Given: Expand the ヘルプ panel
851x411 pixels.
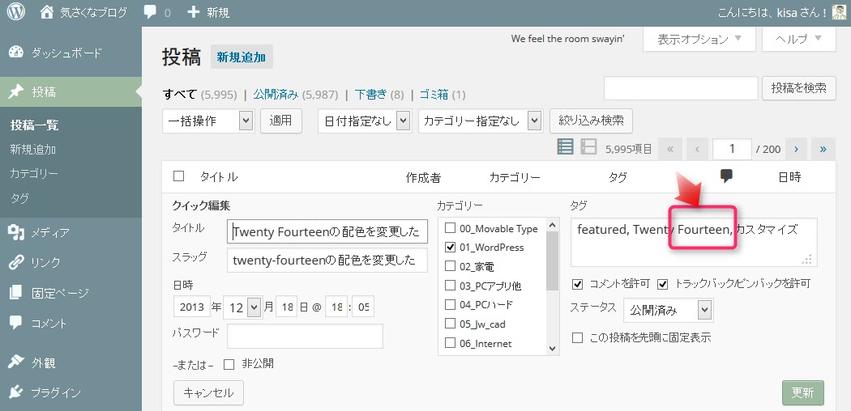Looking at the screenshot, I should coord(799,39).
